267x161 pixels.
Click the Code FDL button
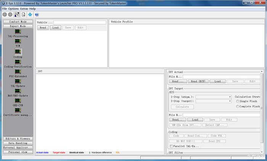coord(217,136)
